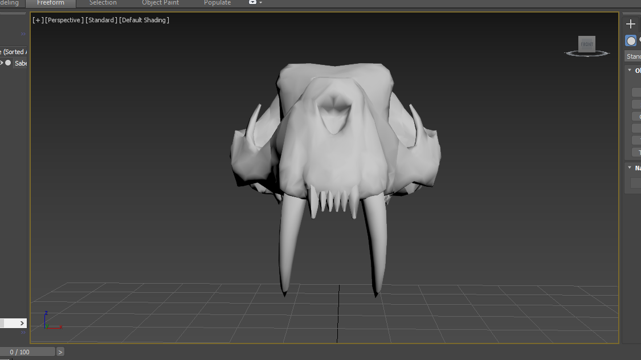Image resolution: width=641 pixels, height=360 pixels.
Task: Open the [Default Shading] viewport menu
Action: (x=144, y=20)
